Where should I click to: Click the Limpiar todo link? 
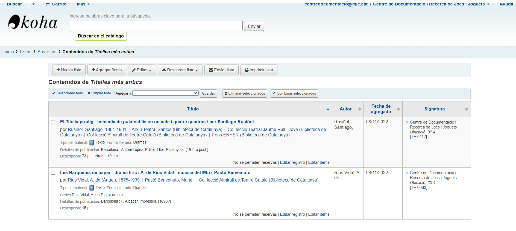(x=99, y=93)
